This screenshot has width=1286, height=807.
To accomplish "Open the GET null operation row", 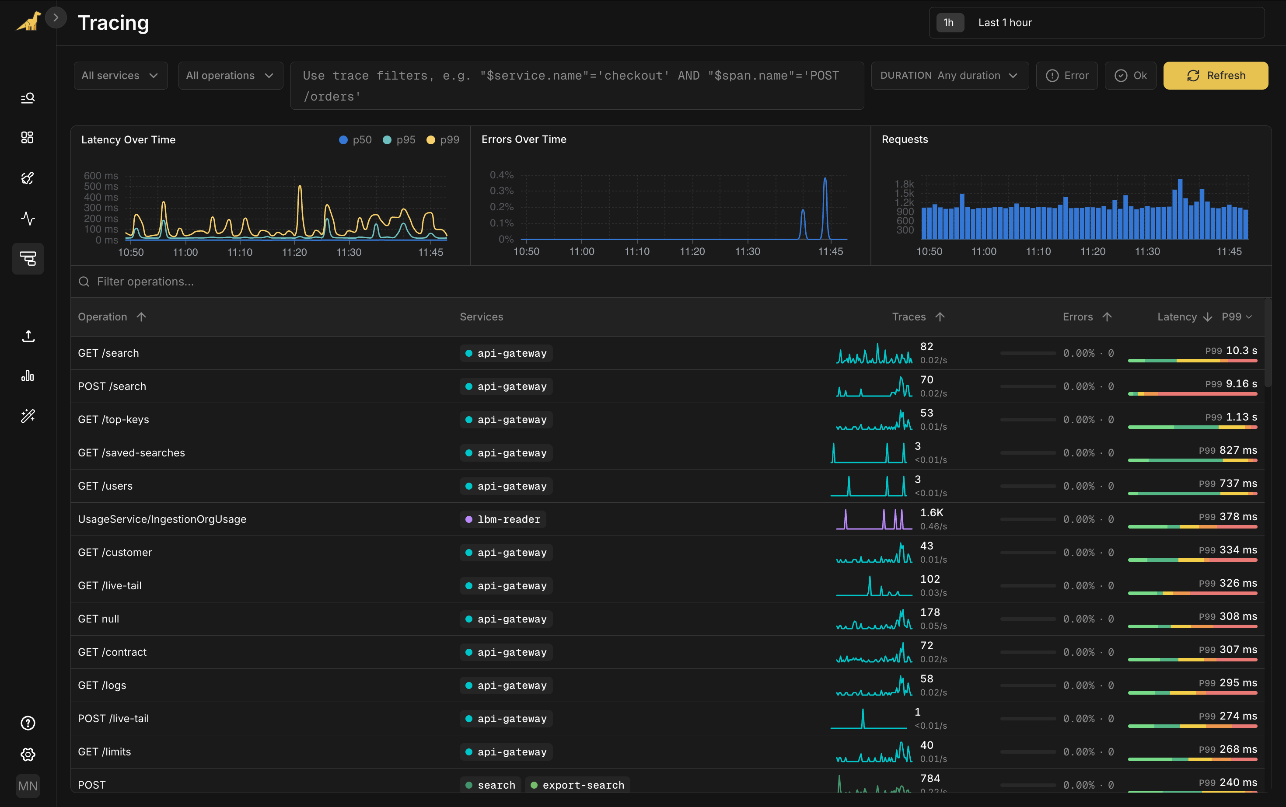I will tap(667, 619).
